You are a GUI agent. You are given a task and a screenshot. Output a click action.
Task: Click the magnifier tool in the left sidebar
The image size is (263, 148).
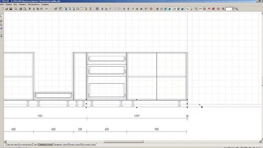pos(1,36)
